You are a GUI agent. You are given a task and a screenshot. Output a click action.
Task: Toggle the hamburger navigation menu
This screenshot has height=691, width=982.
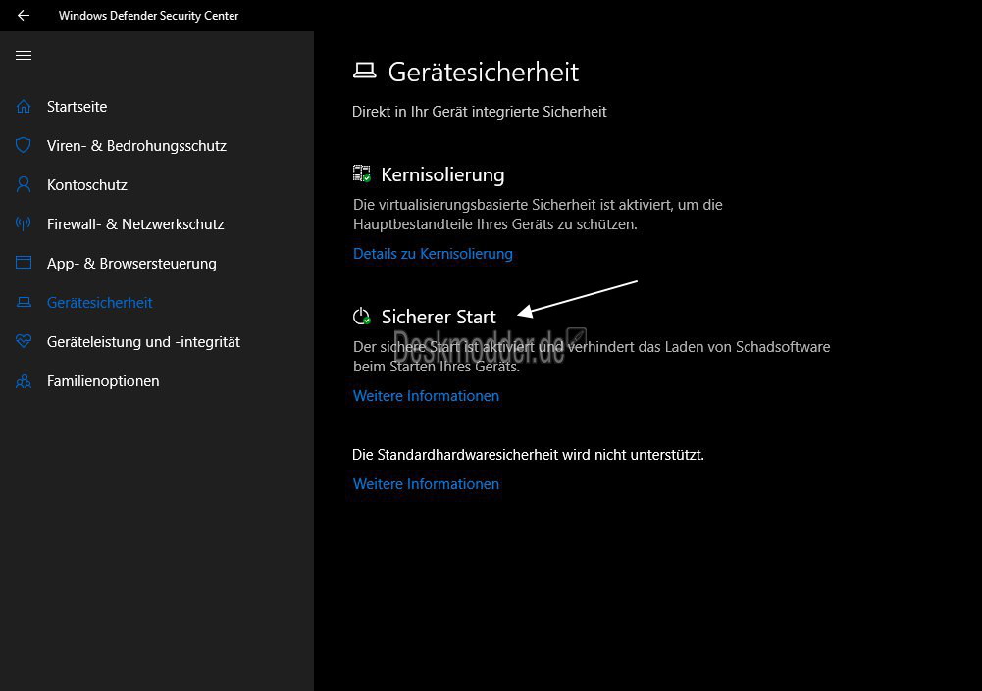click(24, 56)
